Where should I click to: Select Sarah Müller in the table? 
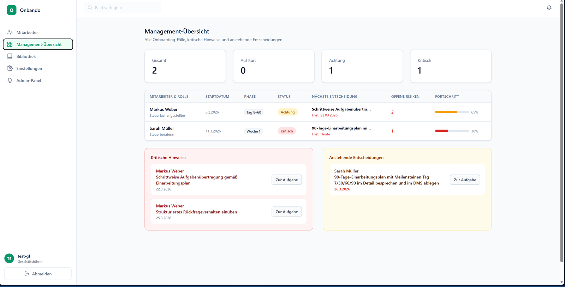[x=162, y=129]
